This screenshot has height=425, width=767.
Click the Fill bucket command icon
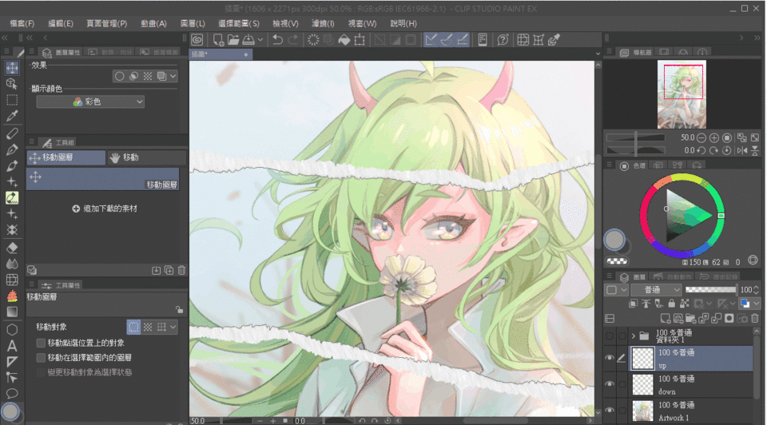(x=344, y=40)
